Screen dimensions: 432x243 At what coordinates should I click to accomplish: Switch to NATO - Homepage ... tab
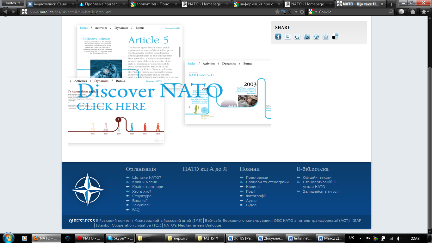[x=206, y=4]
